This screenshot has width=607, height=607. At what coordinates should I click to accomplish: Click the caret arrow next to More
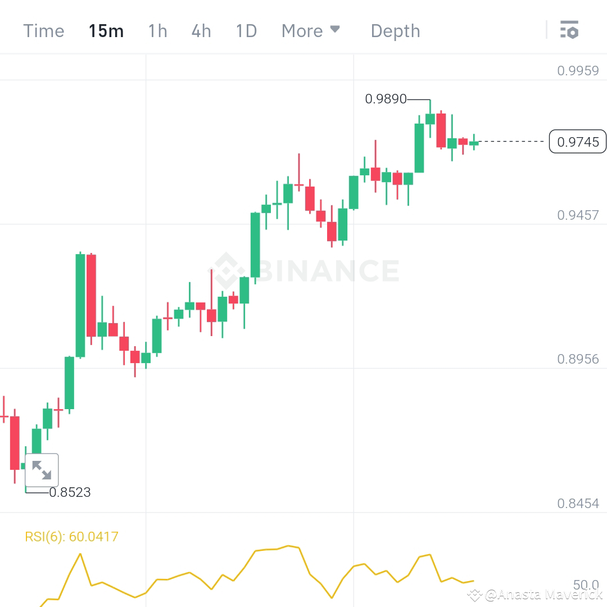coord(336,30)
